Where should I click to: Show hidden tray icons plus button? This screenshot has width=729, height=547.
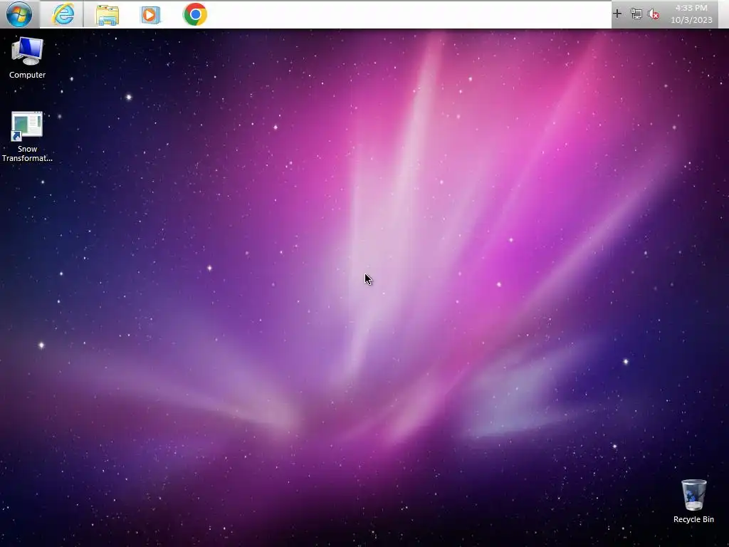(x=617, y=14)
